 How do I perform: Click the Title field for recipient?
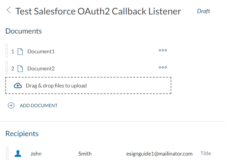click(x=206, y=154)
